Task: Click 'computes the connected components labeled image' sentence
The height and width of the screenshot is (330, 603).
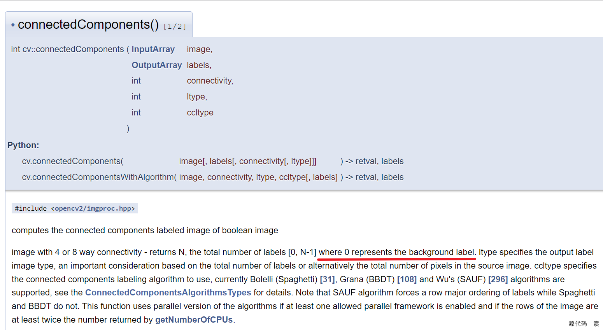Action: (x=145, y=230)
